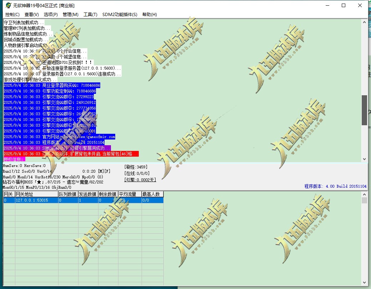This screenshot has height=289, width=371.
Task: Click the gateway list scroll-up arrow
Action: pos(364,194)
